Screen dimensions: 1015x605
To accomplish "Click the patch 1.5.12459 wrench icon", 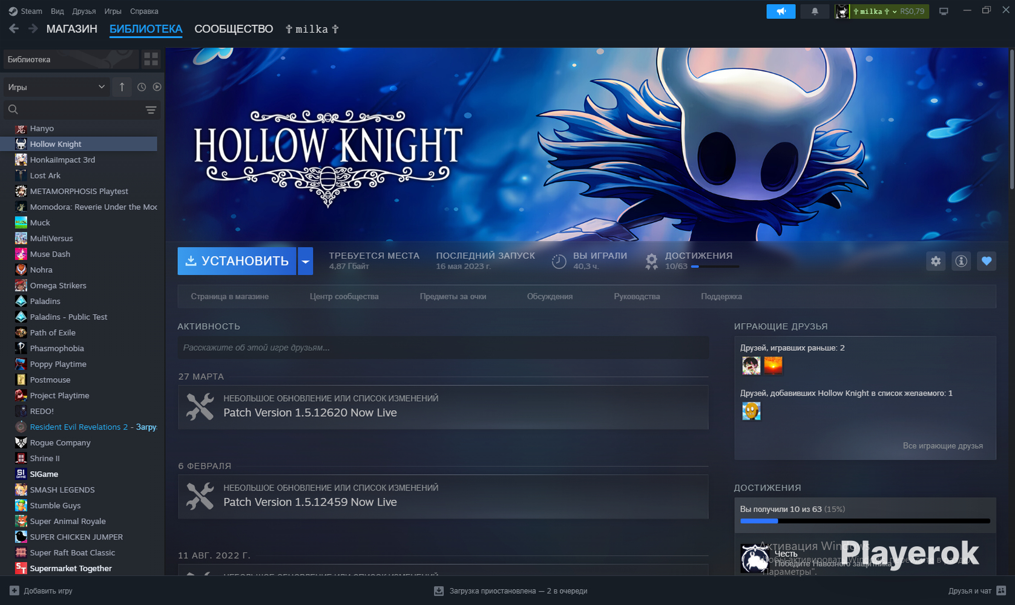I will click(200, 496).
